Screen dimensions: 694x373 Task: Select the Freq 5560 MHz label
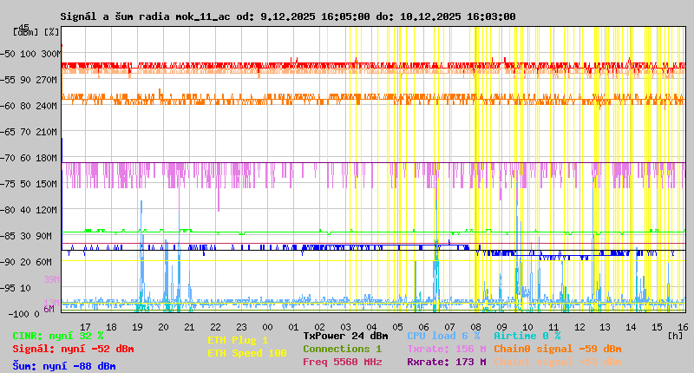[342, 362]
